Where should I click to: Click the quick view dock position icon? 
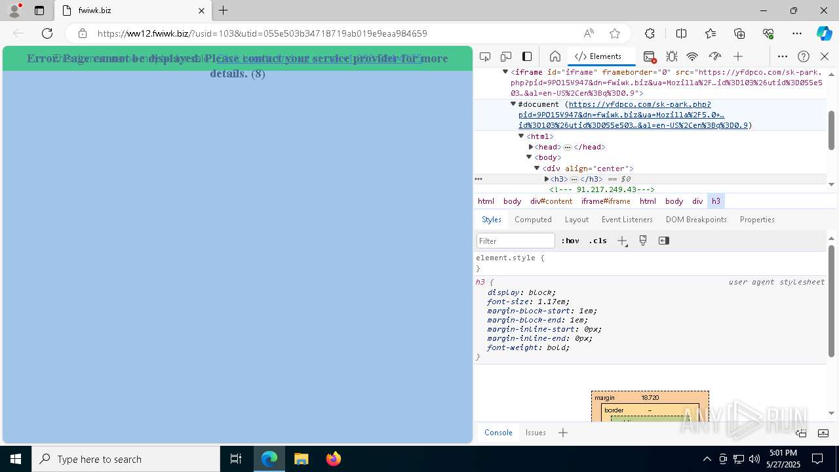click(801, 433)
